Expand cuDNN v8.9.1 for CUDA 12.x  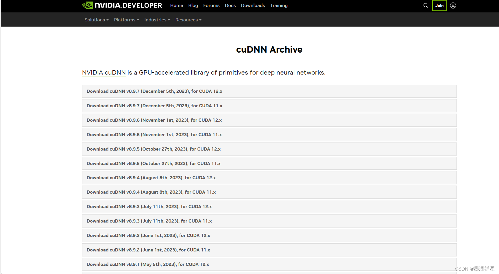click(269, 264)
